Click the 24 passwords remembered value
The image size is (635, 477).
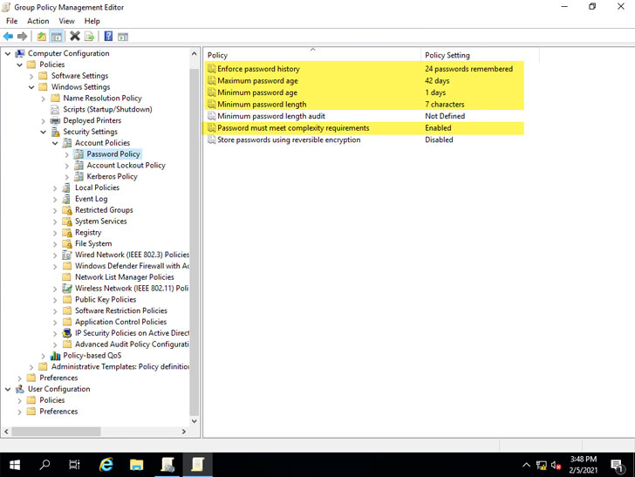pos(468,69)
